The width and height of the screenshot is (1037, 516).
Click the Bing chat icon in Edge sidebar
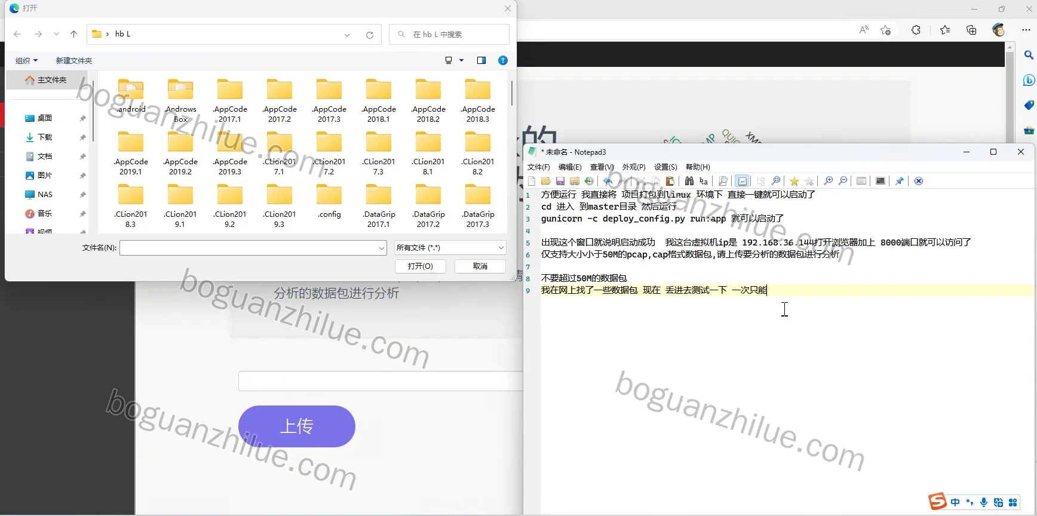(x=1029, y=80)
